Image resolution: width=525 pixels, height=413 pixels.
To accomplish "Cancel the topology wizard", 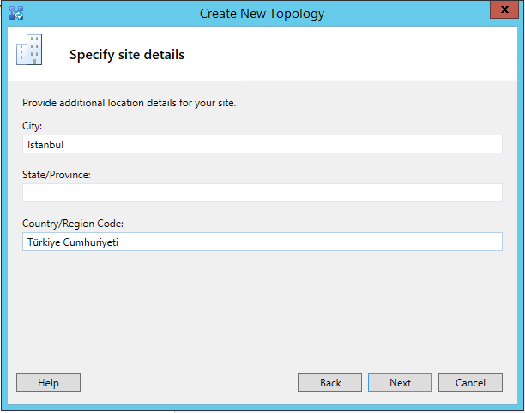I will [470, 382].
